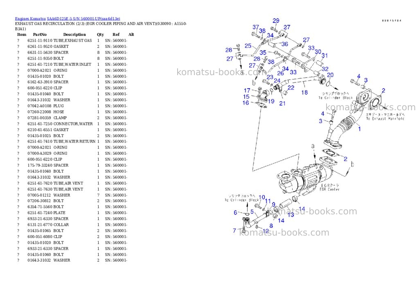Select part number 07005-01212
419x296 pixels.
[39, 195]
